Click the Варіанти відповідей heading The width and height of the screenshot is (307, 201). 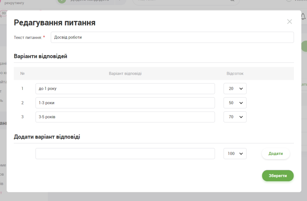(x=40, y=56)
